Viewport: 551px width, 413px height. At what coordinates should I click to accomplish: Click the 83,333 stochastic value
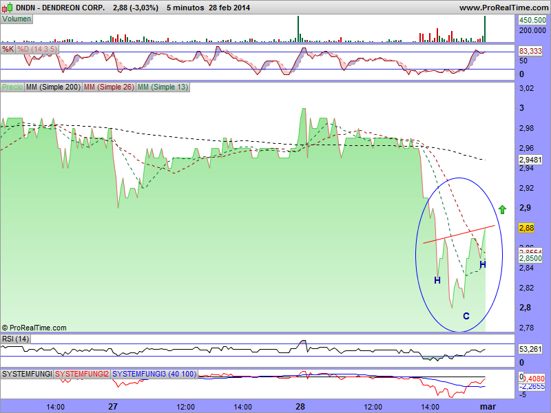click(530, 51)
